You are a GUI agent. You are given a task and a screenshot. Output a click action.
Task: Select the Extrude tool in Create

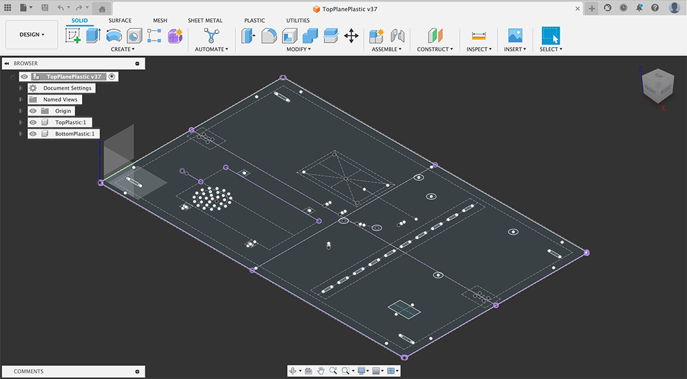click(x=94, y=36)
